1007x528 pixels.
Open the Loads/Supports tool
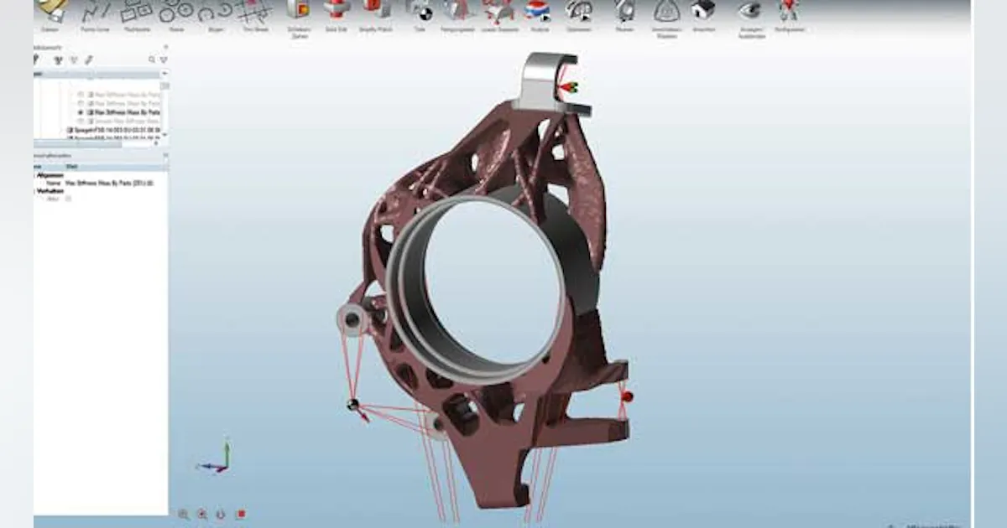[x=499, y=11]
